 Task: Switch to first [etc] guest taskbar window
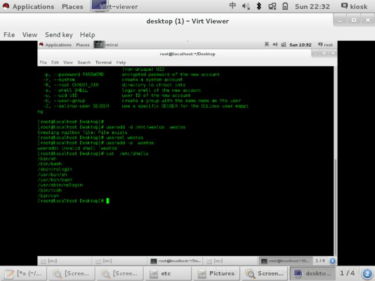(x=65, y=261)
